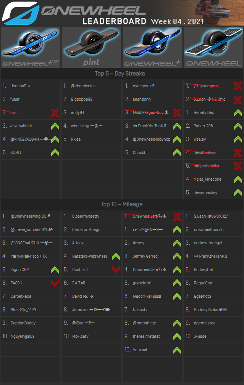Click the red X beside davidteehee
Screen dimensions: 244x385
pos(238,153)
